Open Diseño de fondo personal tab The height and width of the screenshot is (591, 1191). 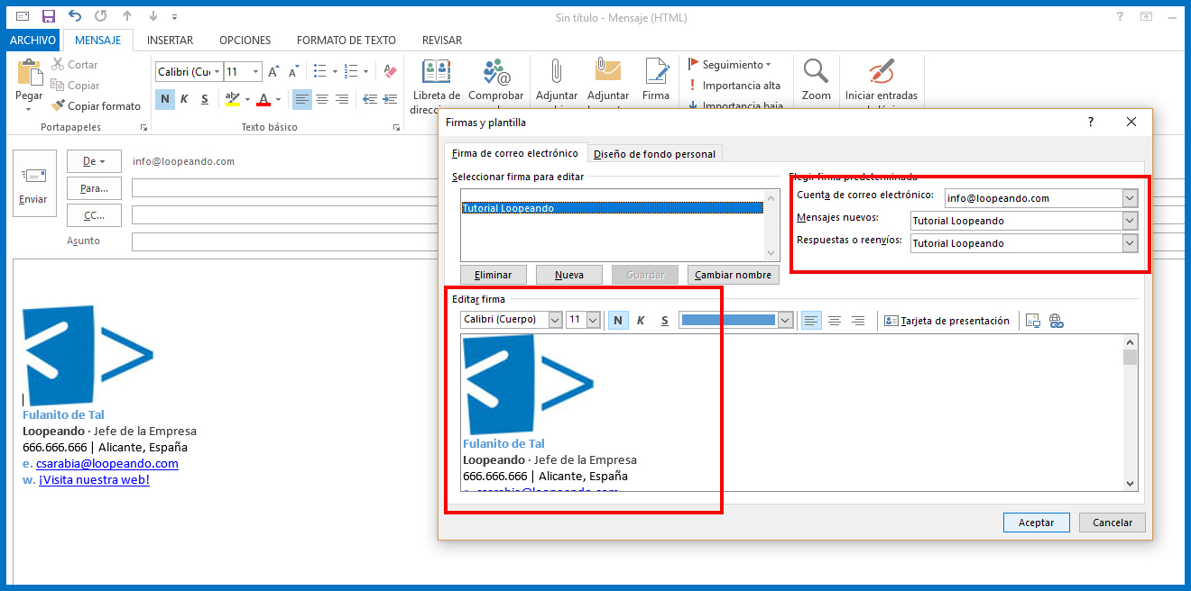pyautogui.click(x=654, y=154)
